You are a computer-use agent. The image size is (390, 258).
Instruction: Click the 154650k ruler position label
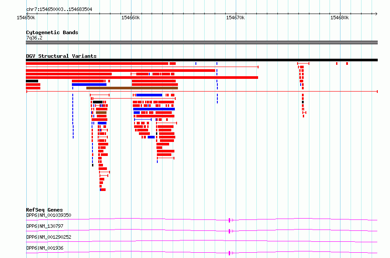pos(26,18)
